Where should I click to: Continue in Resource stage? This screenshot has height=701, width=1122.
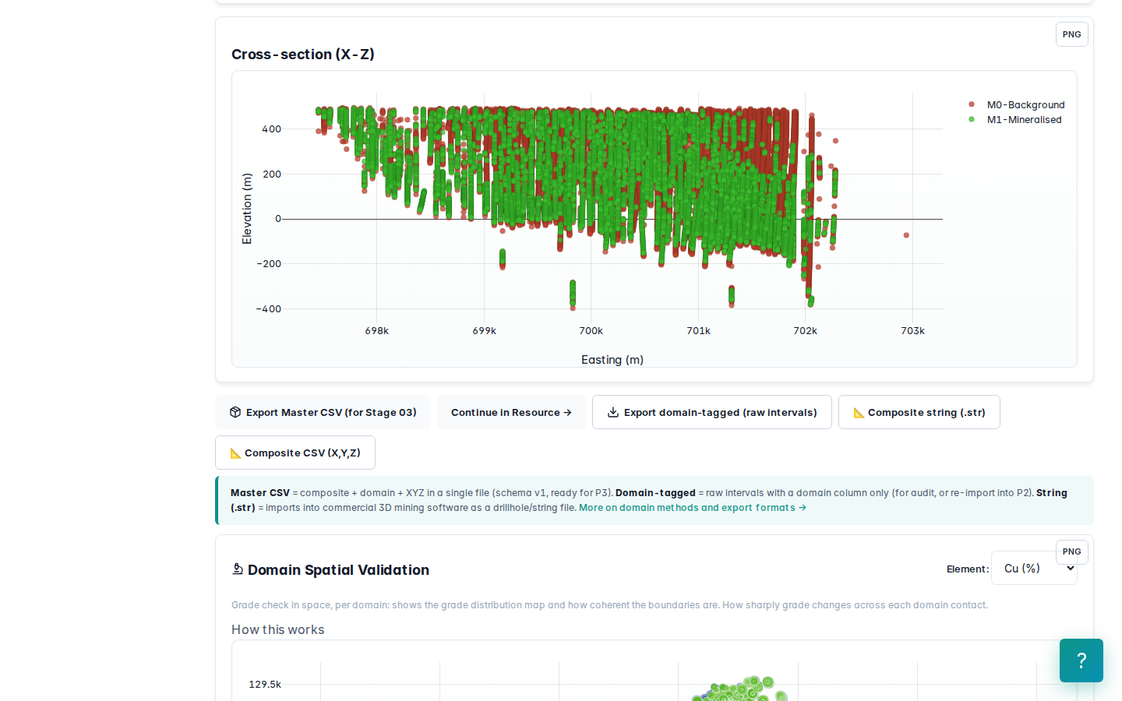(511, 412)
